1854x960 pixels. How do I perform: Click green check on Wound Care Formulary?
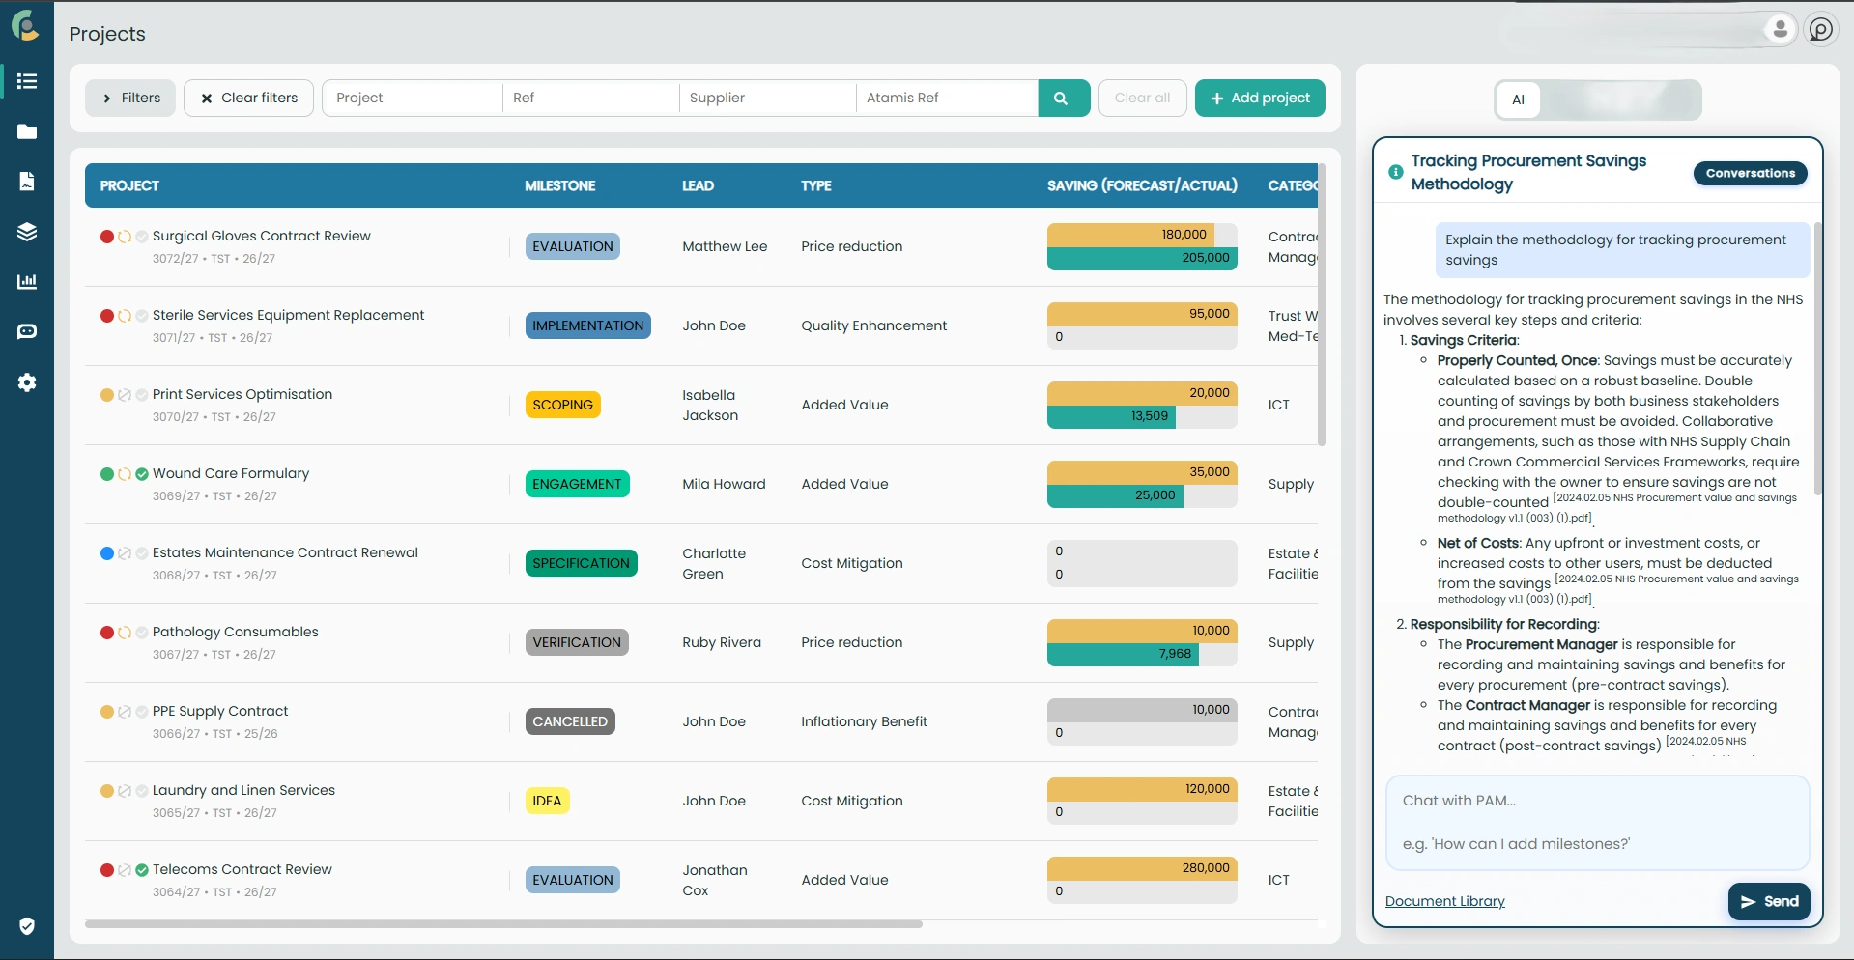pyautogui.click(x=142, y=474)
